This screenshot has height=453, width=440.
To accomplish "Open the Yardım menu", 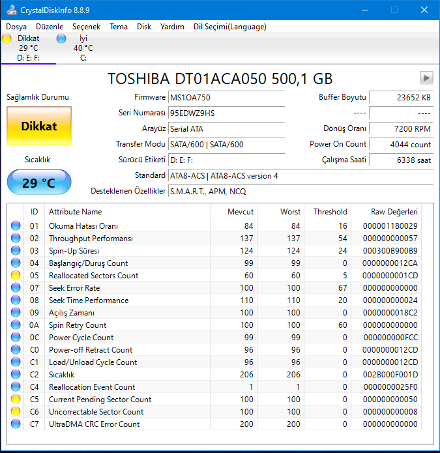I will (172, 27).
